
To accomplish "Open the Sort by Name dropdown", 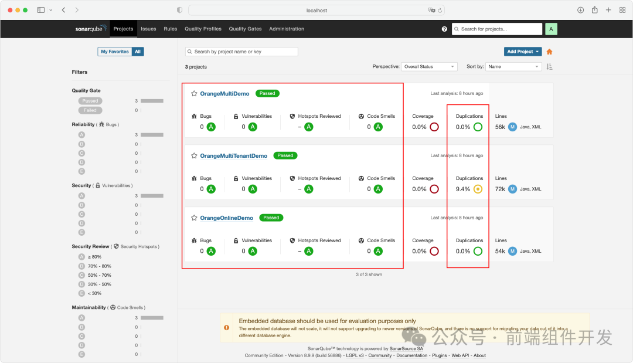I will pos(513,67).
